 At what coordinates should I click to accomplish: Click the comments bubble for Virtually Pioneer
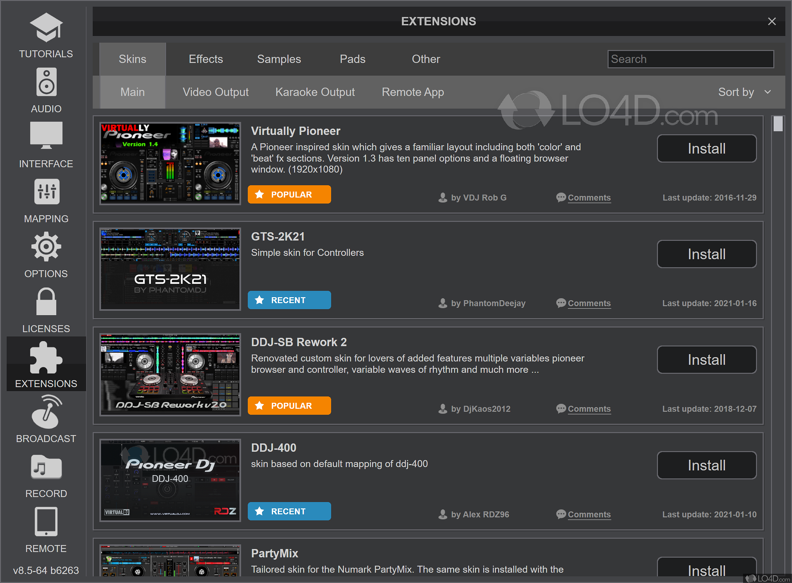pyautogui.click(x=589, y=198)
